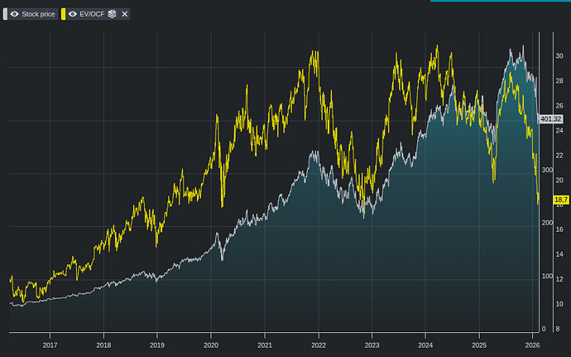Click the 2019 label on time axis
This screenshot has height=357, width=571.
157,345
